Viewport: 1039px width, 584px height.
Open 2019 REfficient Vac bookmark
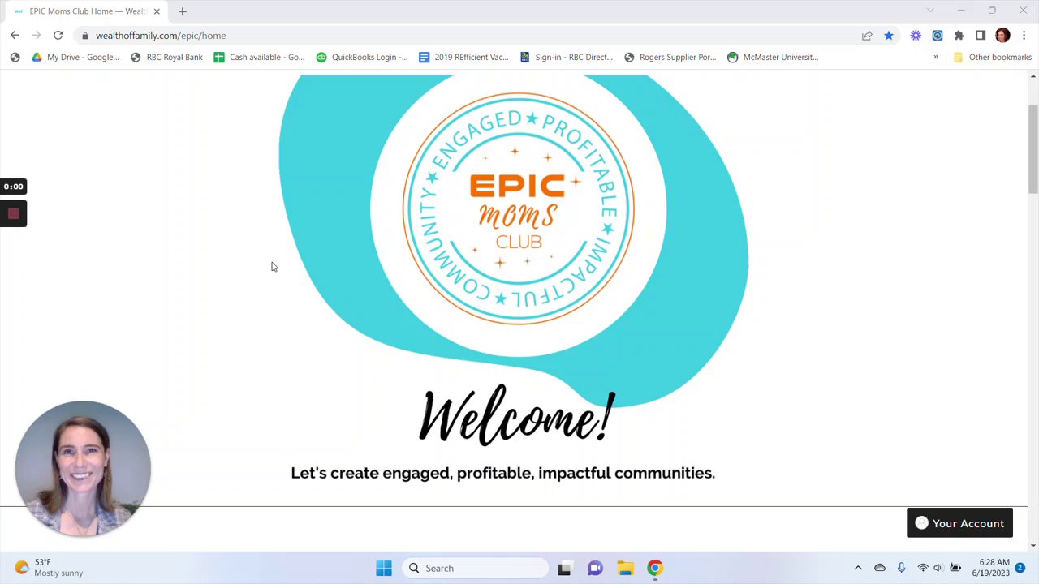(463, 57)
